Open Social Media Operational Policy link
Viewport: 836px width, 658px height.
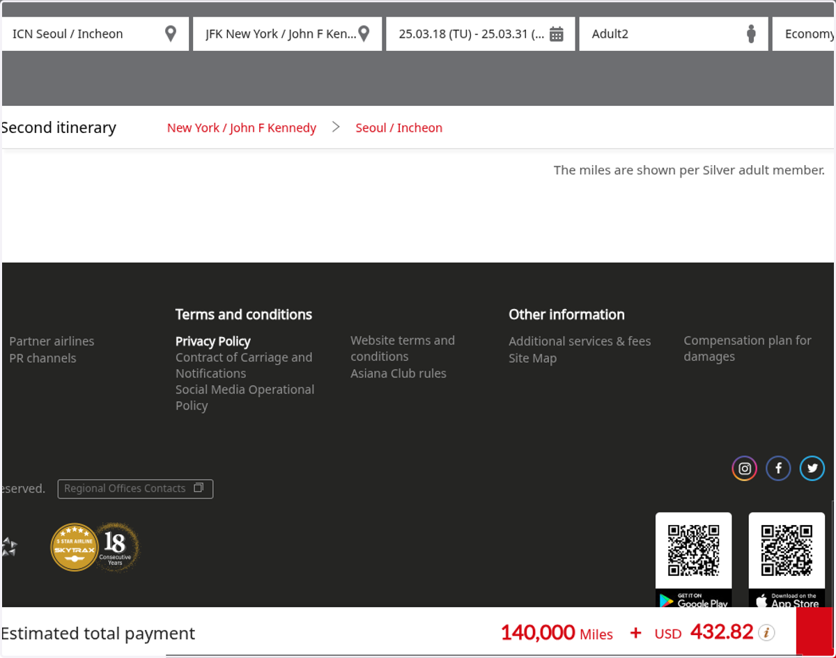tap(245, 397)
